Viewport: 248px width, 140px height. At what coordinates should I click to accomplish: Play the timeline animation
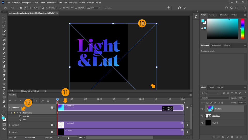click(21, 101)
